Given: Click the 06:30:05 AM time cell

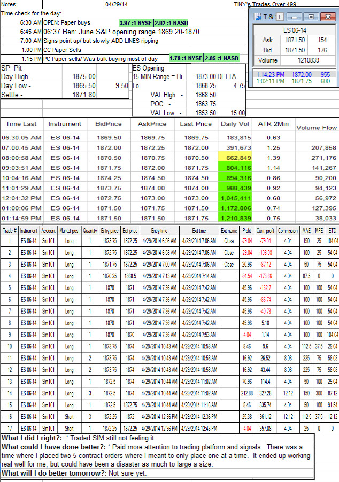Looking at the screenshot, I should [x=21, y=138].
